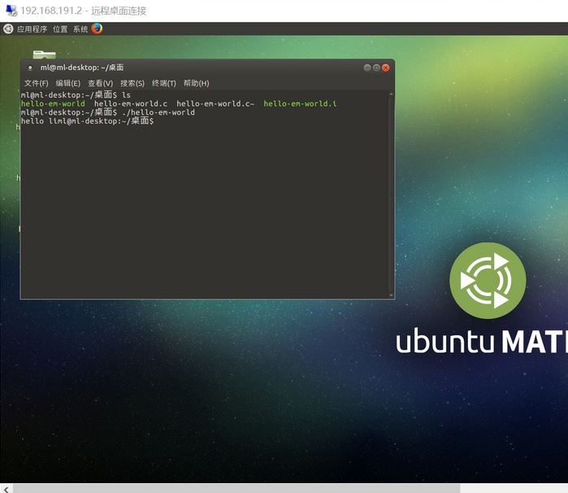
Task: Launch Firefox from the top panel
Action: pos(98,28)
